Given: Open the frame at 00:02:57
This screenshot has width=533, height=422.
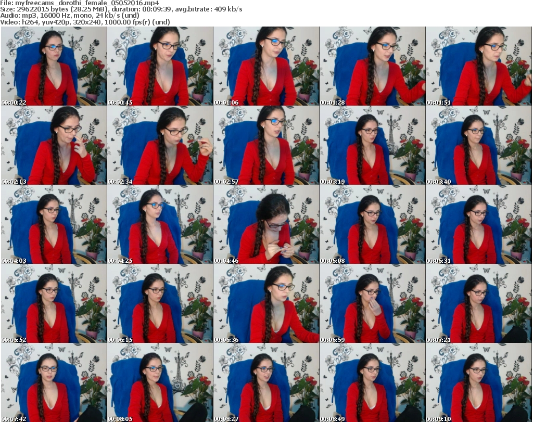Looking at the screenshot, I should 266,145.
